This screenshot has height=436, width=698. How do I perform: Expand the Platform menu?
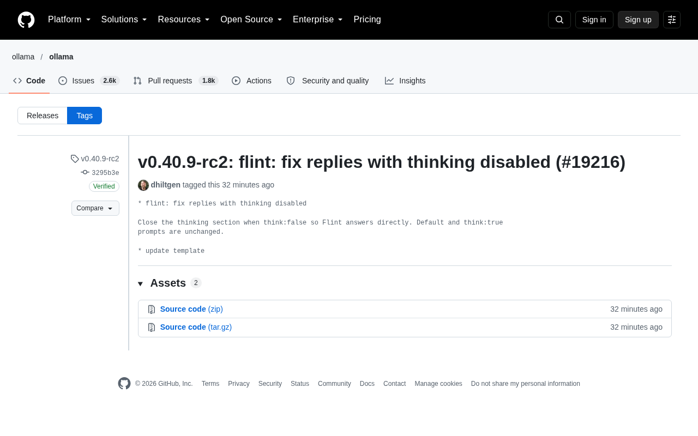point(69,20)
